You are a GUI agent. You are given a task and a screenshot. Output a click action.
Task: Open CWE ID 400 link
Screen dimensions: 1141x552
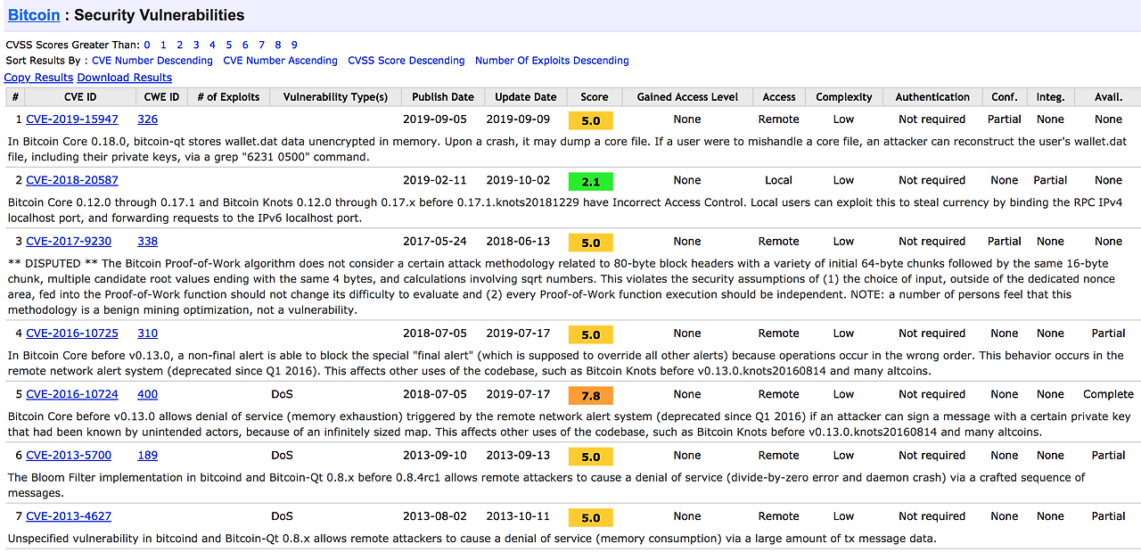coord(148,394)
